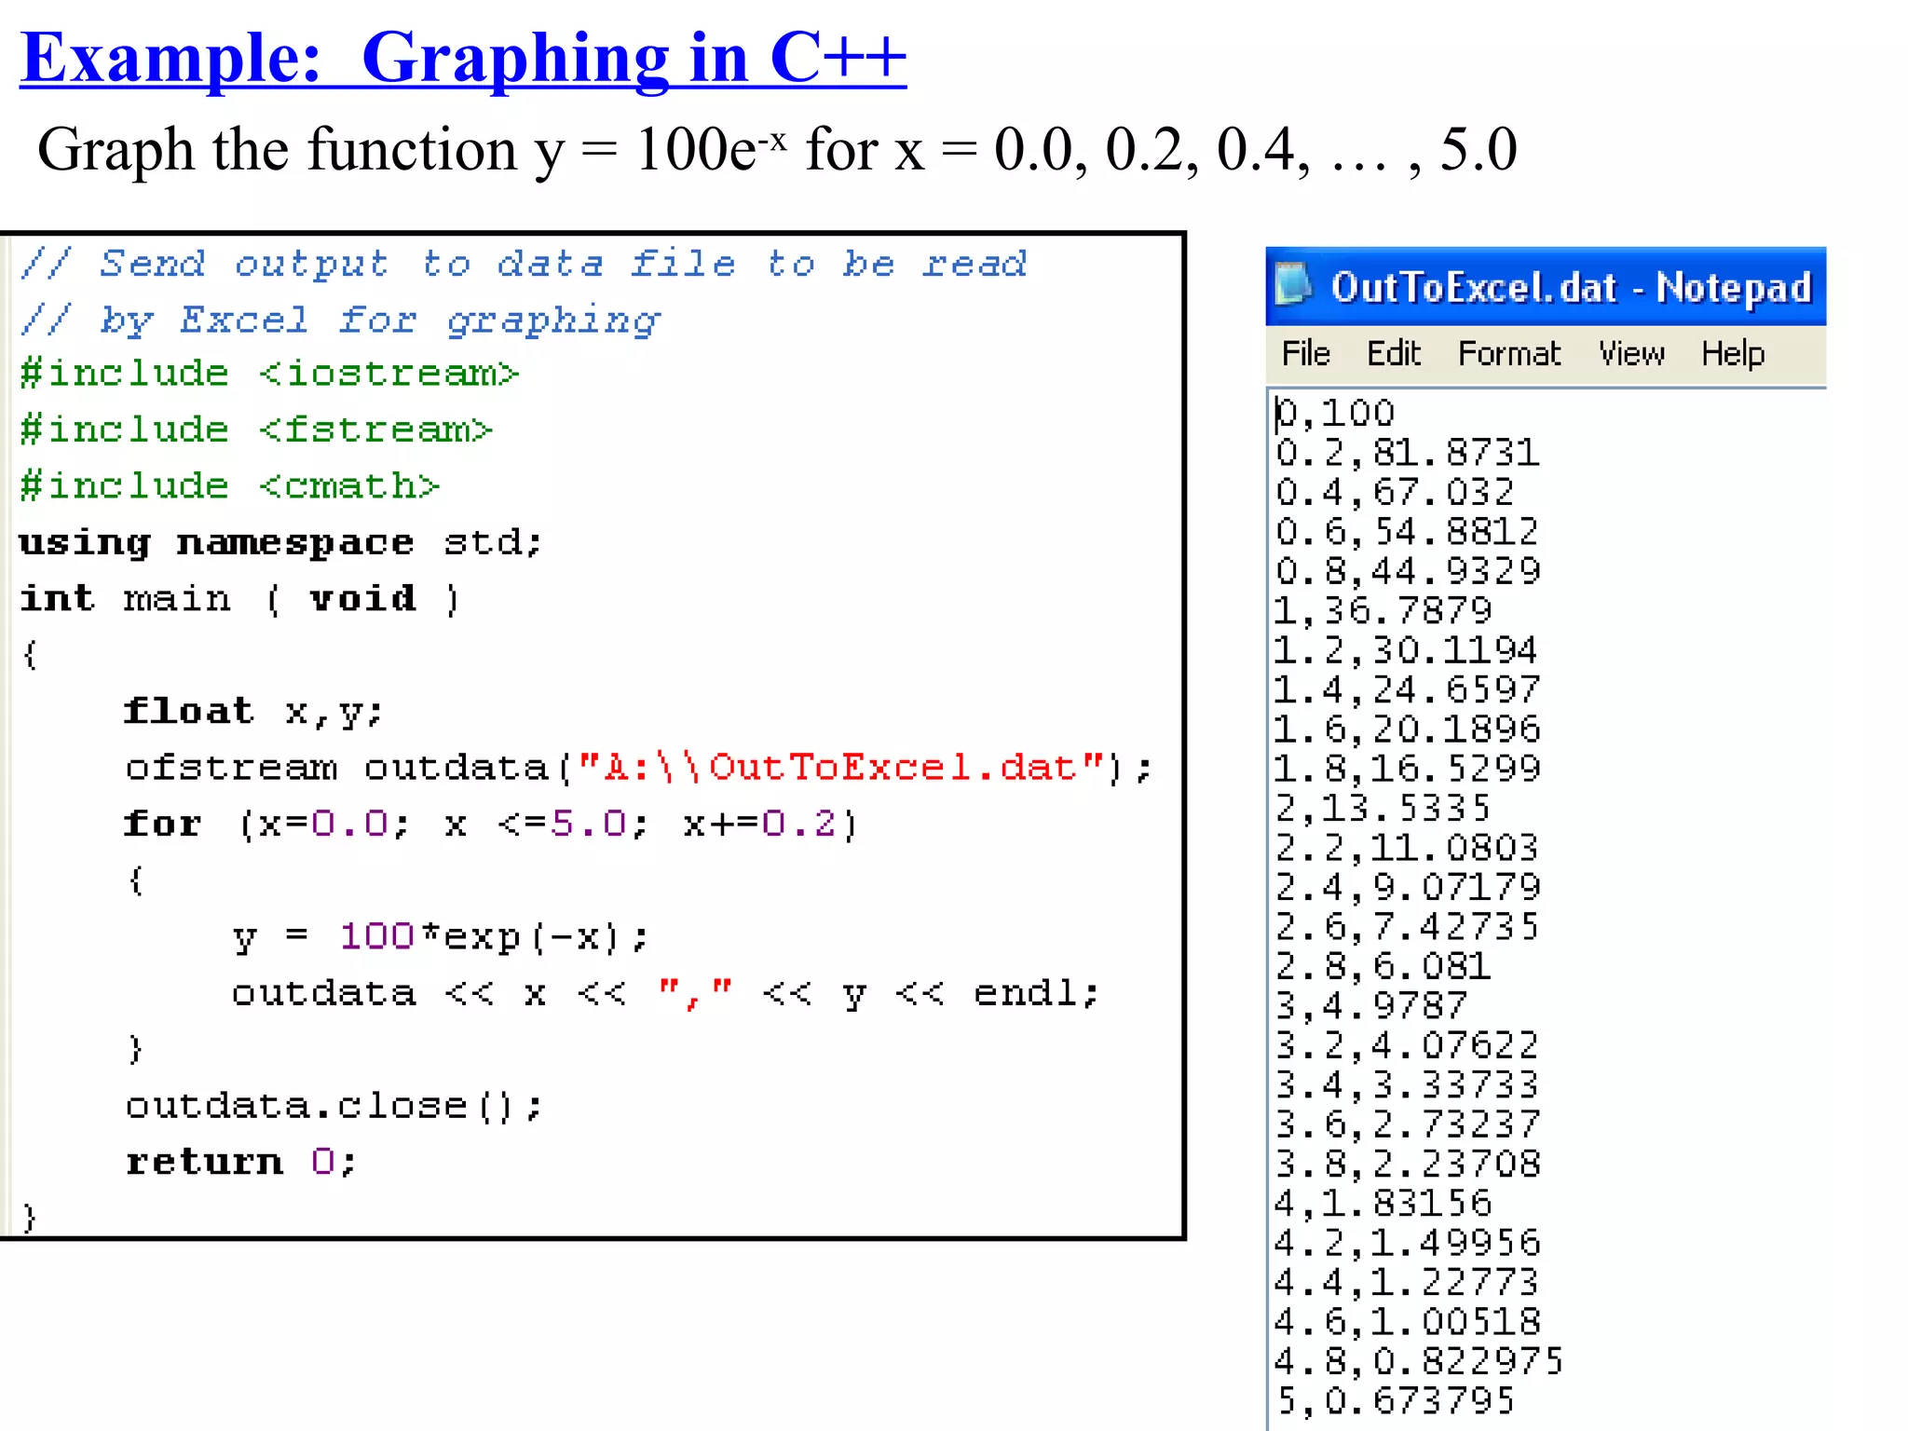Click the Notepad line "4.6,1.00518"
1908x1431 pixels.
(1408, 1323)
